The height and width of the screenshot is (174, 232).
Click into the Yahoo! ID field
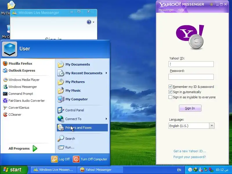coord(191,64)
